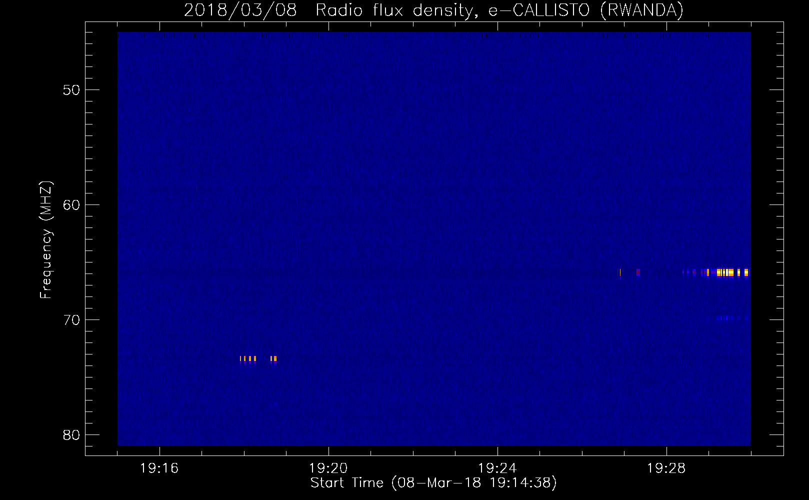The image size is (809, 500).
Task: Click the 19:24 time tick label
Action: point(497,468)
